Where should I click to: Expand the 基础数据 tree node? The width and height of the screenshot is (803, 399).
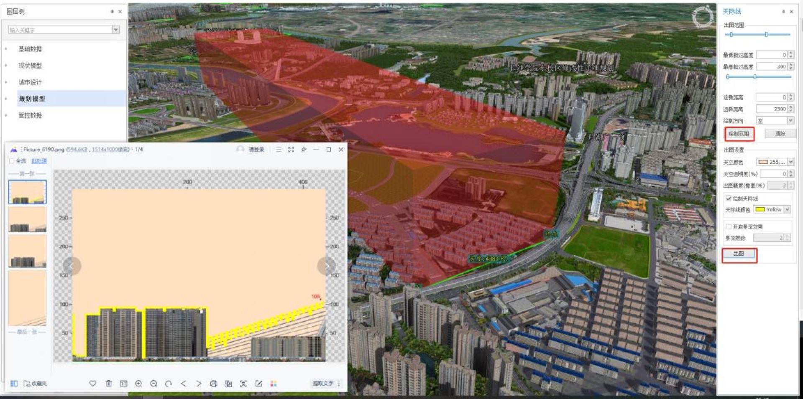point(6,49)
